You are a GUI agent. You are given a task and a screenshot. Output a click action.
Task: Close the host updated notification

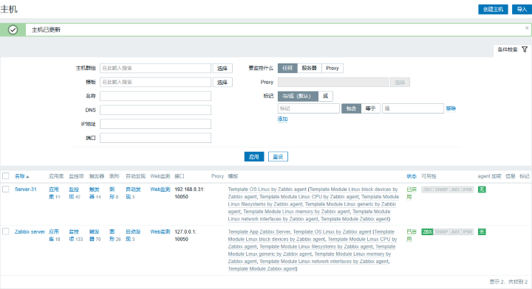(x=527, y=28)
